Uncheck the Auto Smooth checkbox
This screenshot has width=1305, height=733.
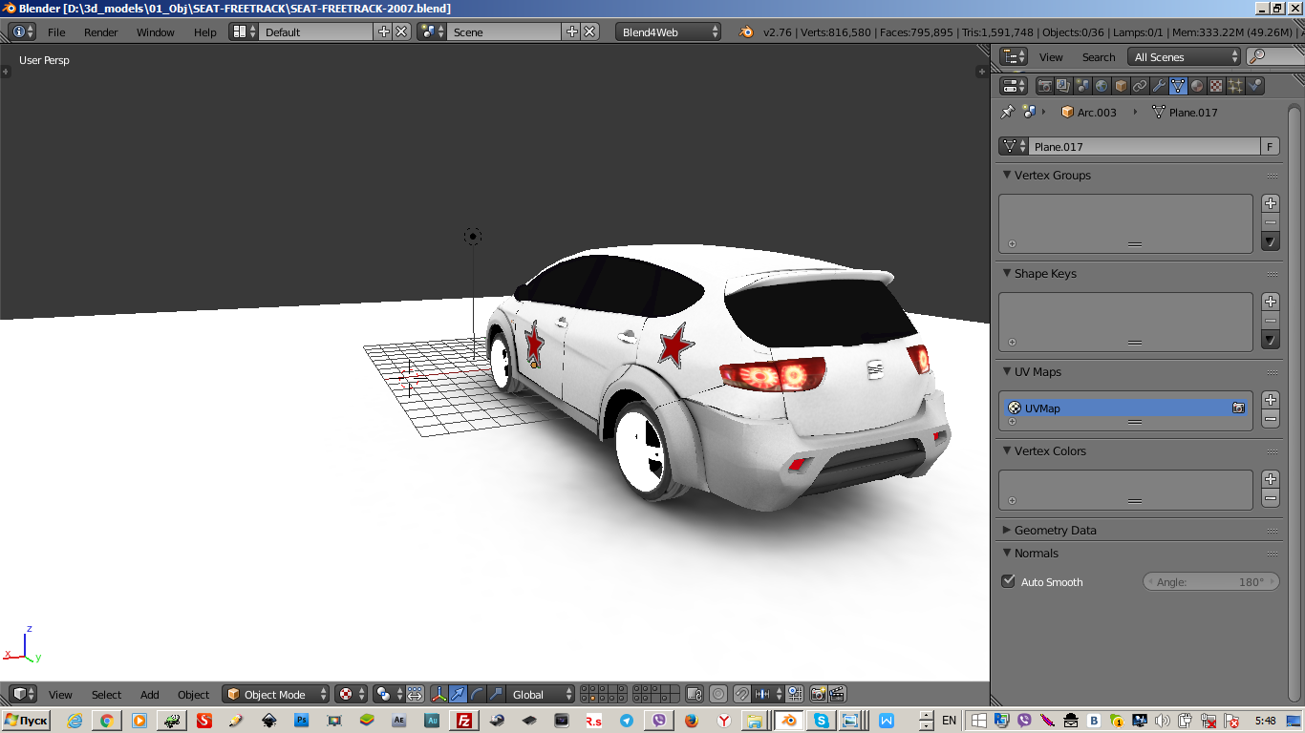(x=1008, y=581)
